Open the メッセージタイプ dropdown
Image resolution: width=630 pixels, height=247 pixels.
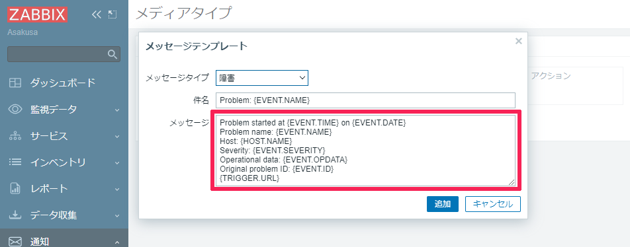262,78
